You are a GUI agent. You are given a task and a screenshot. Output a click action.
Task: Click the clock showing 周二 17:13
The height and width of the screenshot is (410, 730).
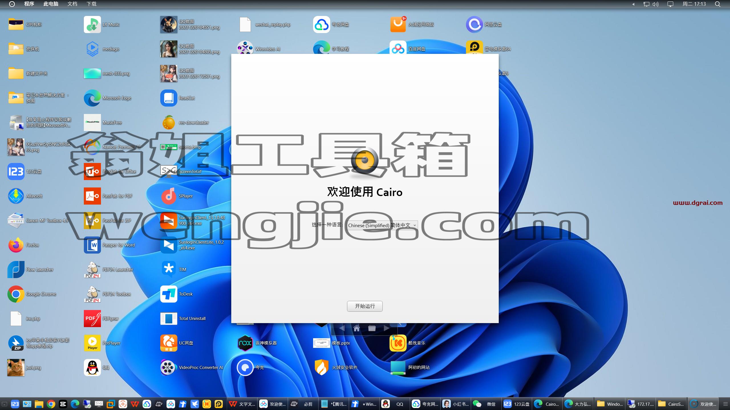coord(694,4)
